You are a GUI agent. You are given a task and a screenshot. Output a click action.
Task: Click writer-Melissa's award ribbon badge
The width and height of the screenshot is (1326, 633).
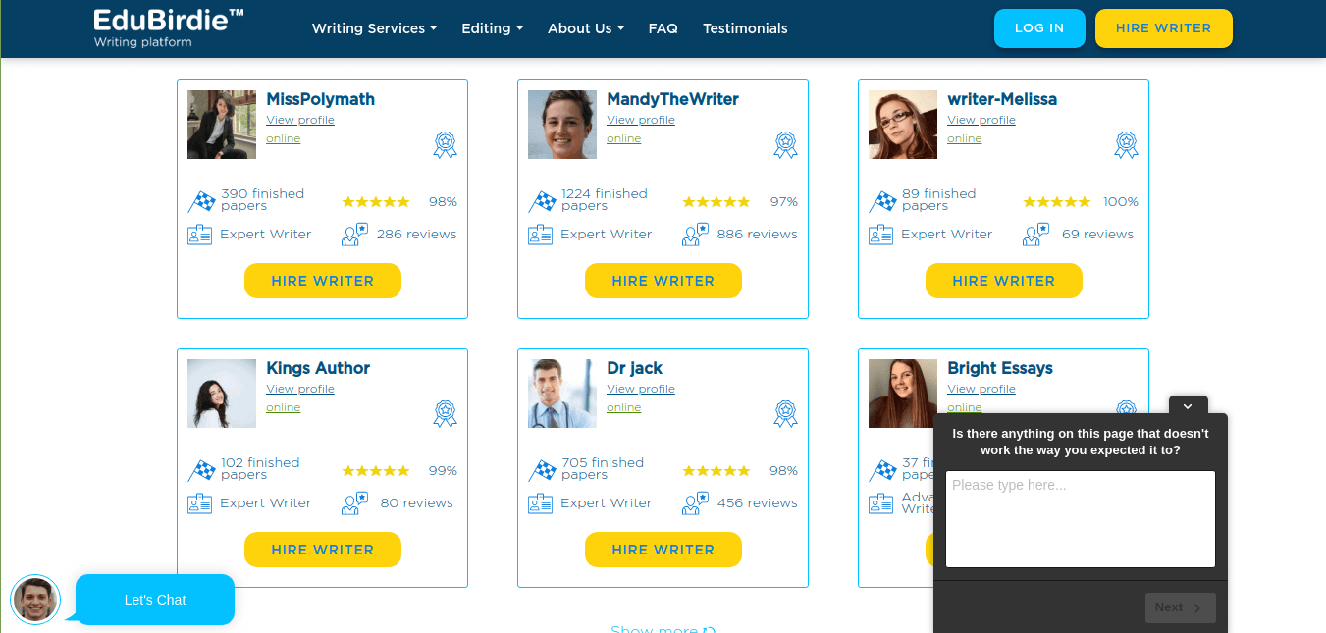click(x=1127, y=145)
